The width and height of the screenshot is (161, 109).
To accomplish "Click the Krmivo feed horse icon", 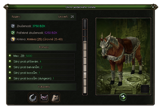I will 13,39.
